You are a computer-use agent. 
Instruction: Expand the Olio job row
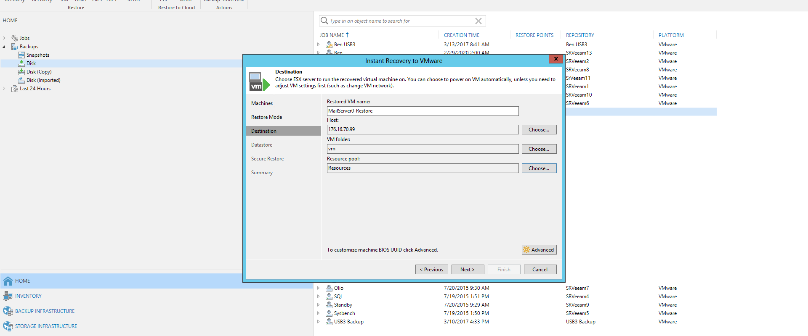(x=319, y=288)
